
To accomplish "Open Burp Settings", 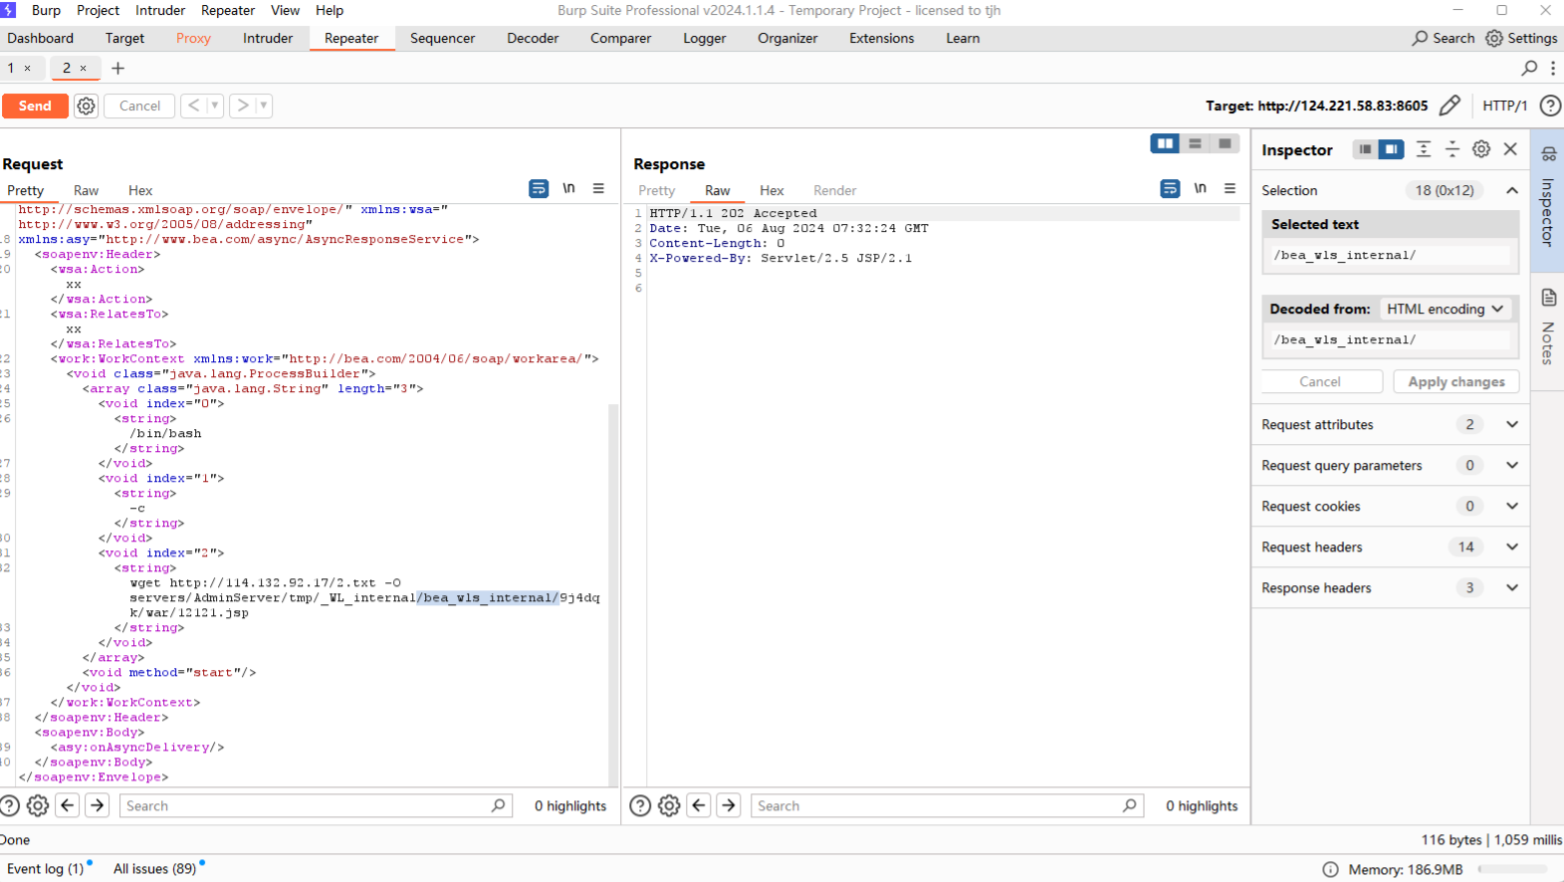I will pos(1521,38).
